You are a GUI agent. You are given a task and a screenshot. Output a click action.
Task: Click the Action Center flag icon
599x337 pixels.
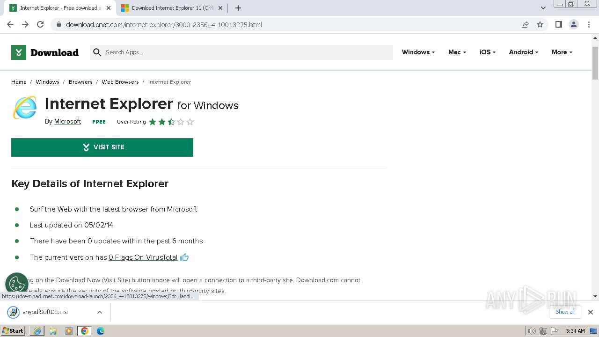pos(554,331)
